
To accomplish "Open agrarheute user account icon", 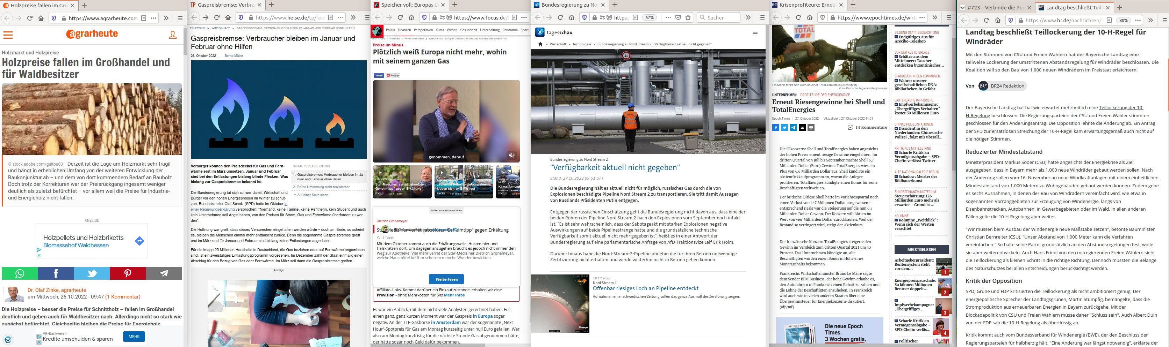I will click(172, 35).
